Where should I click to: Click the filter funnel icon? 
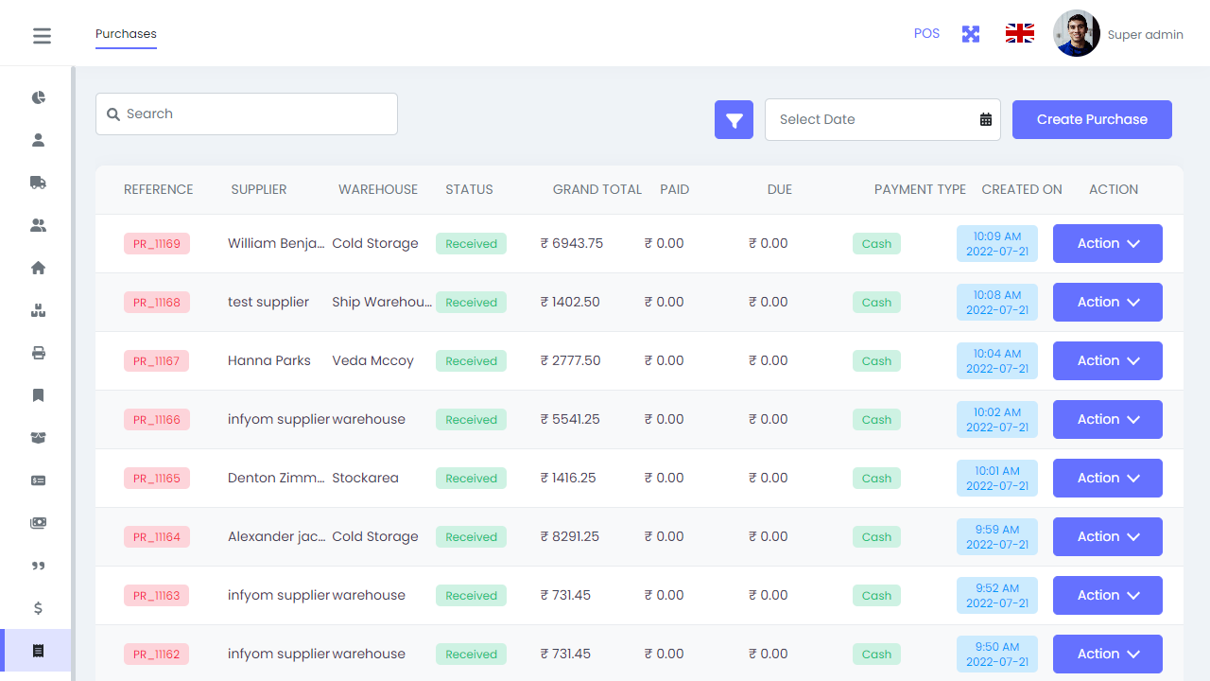(x=734, y=119)
